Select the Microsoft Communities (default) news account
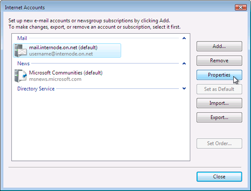This screenshot has height=191, width=251. [x=58, y=76]
